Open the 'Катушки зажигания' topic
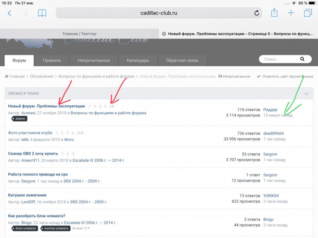318x238 pixels. pyautogui.click(x=27, y=195)
